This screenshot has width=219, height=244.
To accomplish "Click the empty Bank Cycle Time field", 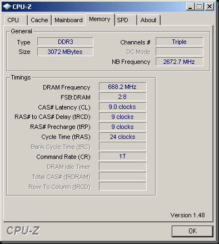I will click(122, 146).
